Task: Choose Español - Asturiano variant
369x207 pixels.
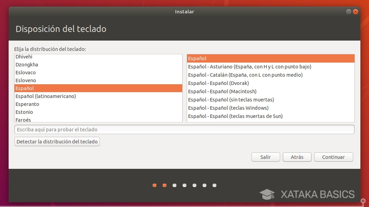Action: click(x=270, y=67)
